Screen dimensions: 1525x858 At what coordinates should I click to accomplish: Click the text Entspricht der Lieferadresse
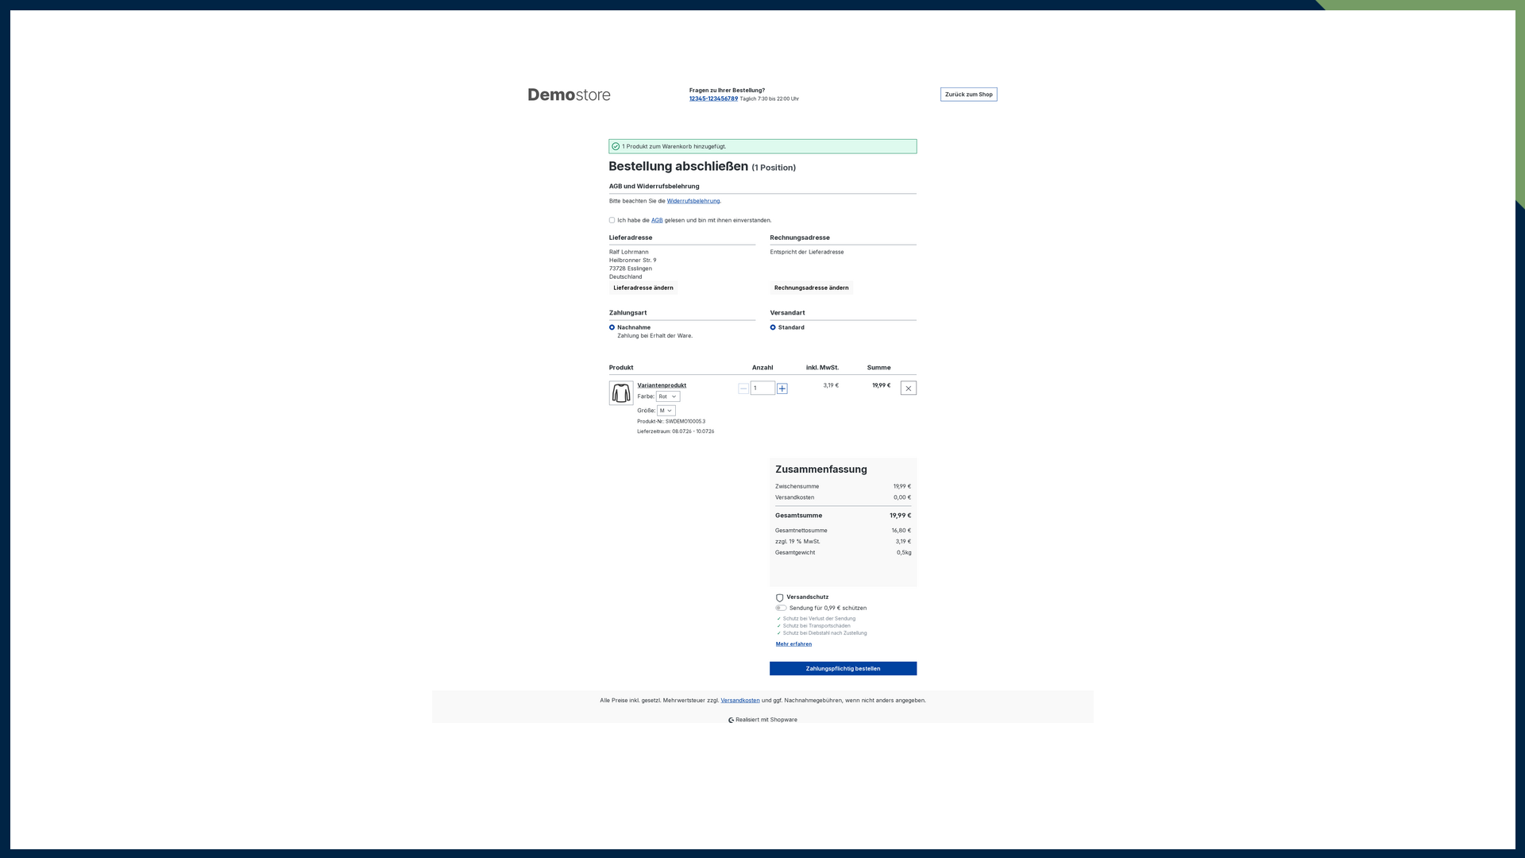point(807,252)
